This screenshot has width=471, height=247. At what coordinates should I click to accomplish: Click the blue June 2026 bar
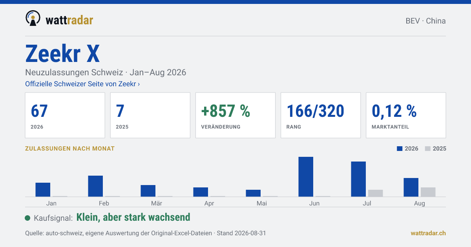point(306,177)
